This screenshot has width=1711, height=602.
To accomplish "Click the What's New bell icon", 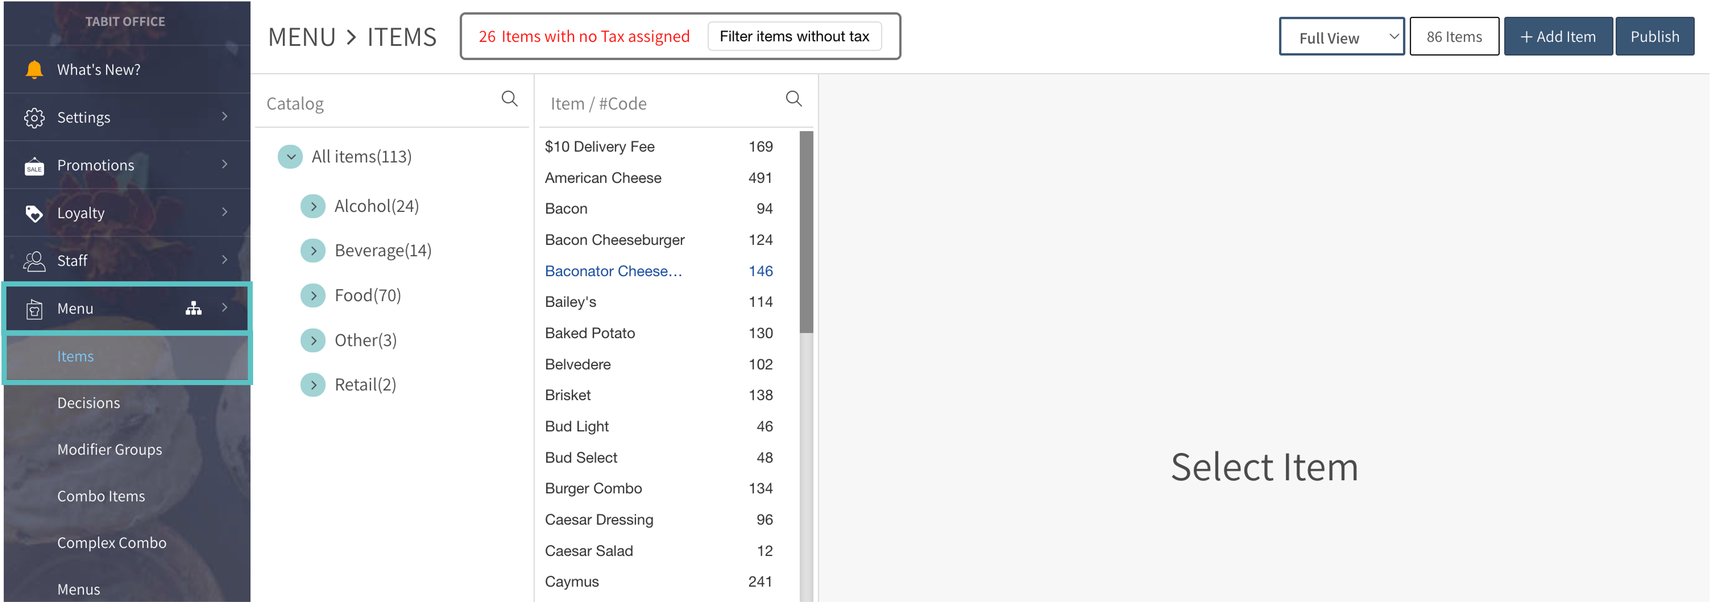I will coord(34,69).
